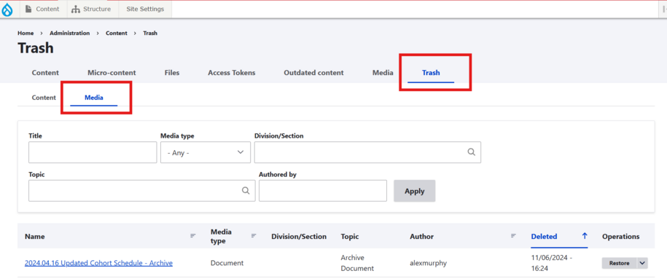Screen dimensions: 667x279
Task: Switch to the primary Media tab
Action: (383, 73)
